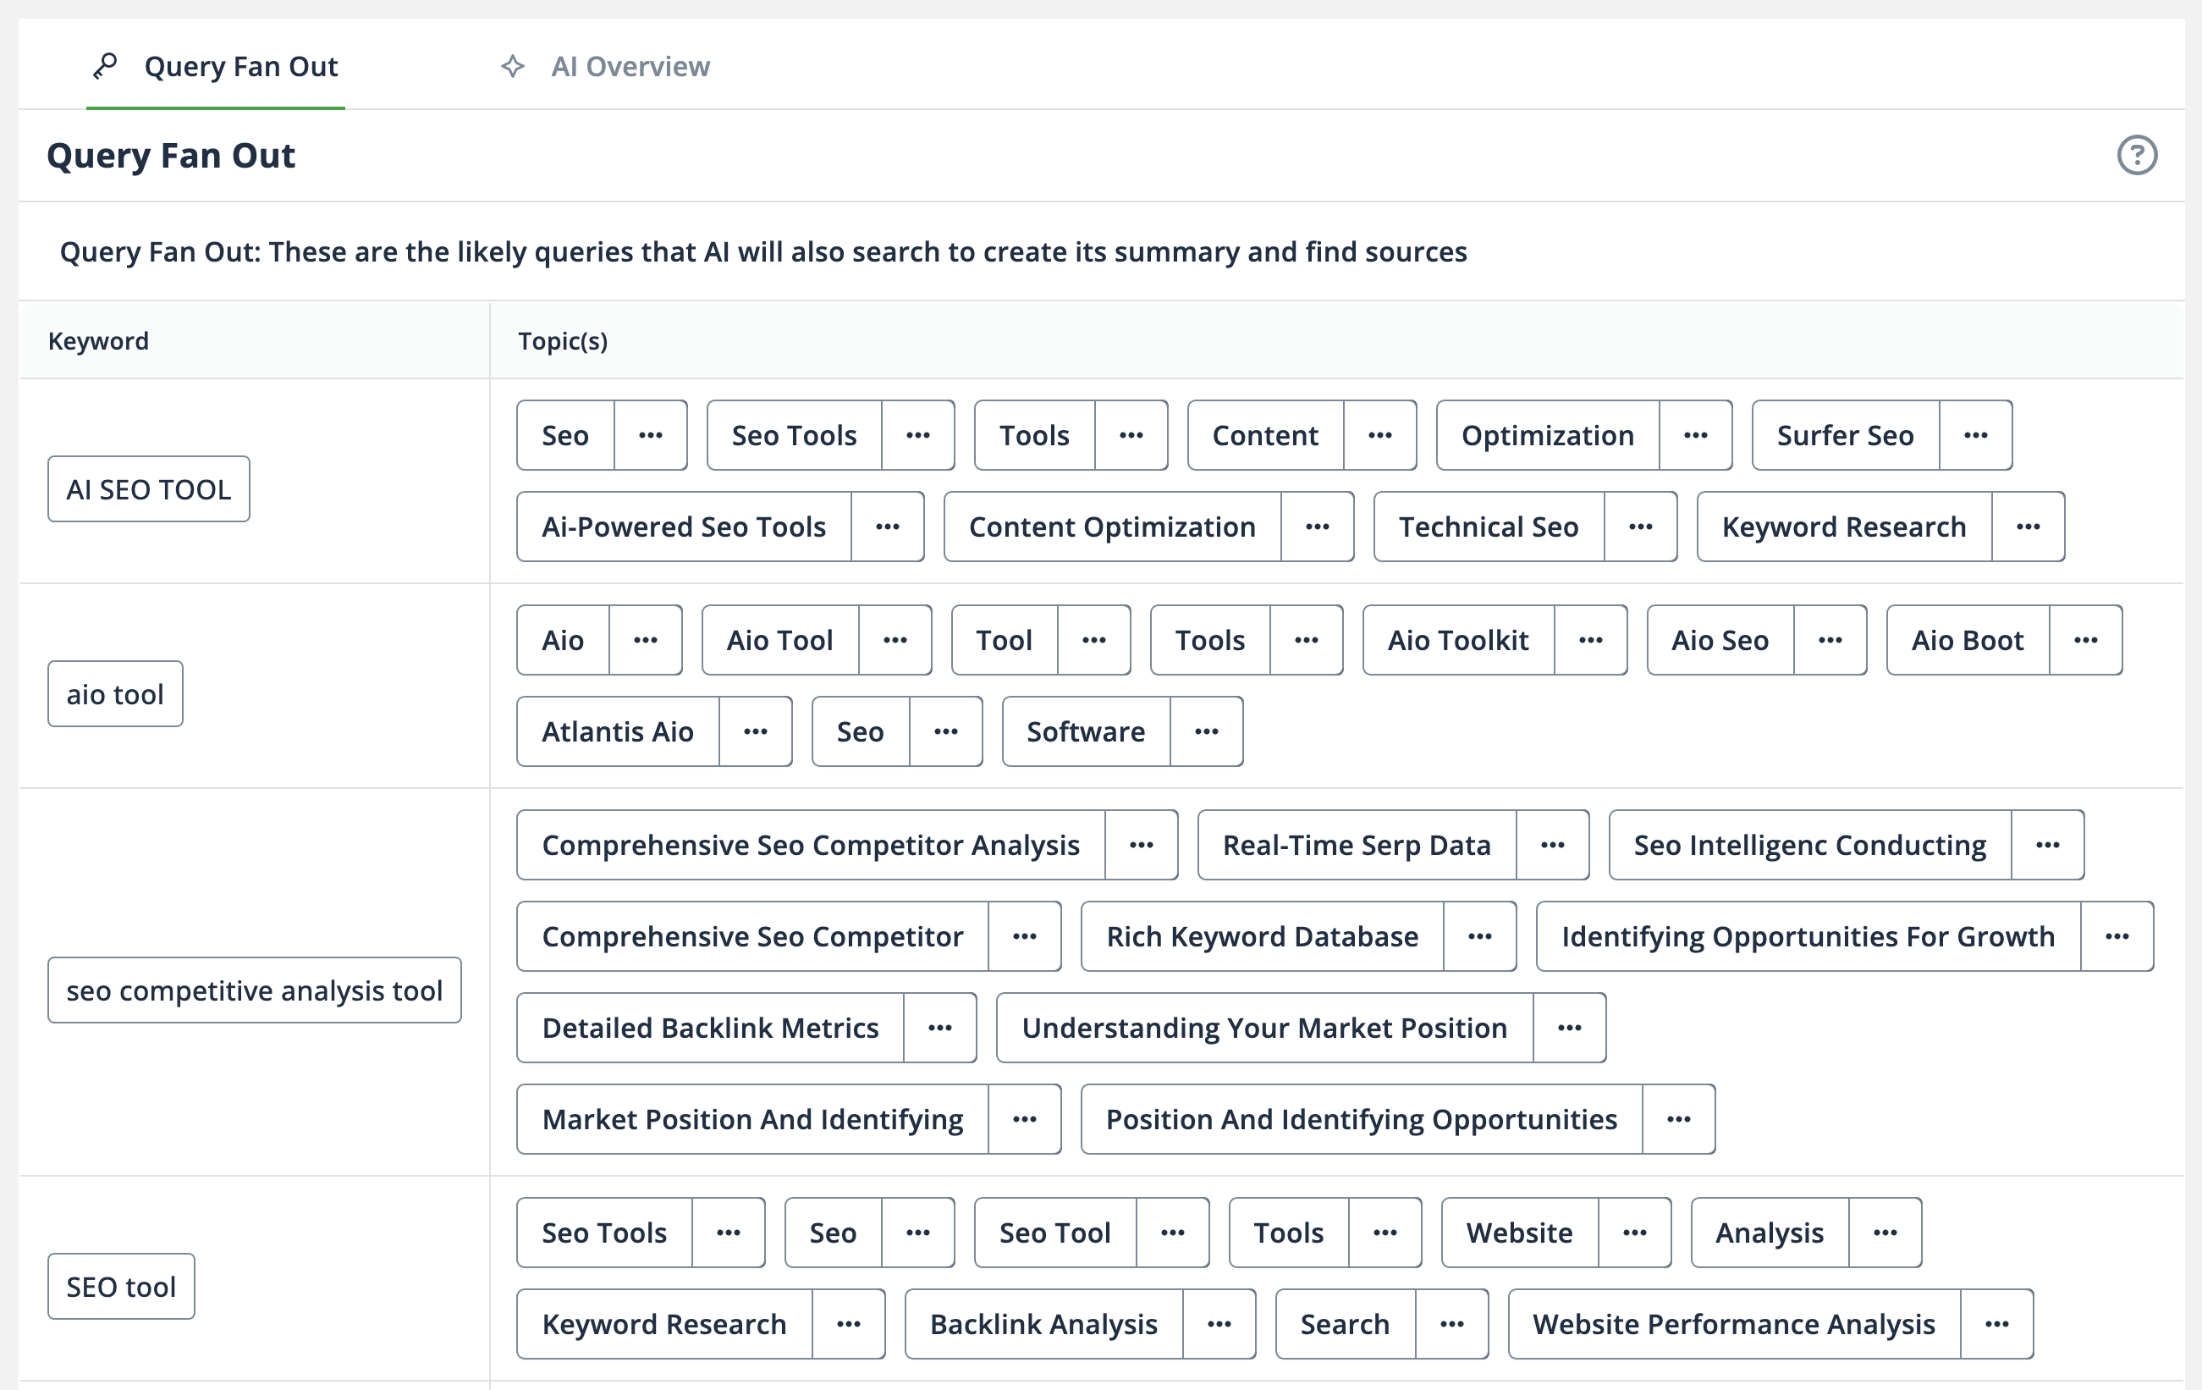This screenshot has width=2202, height=1390.
Task: Select the Seo Intelligenc Conducting topic
Action: pos(1811,845)
